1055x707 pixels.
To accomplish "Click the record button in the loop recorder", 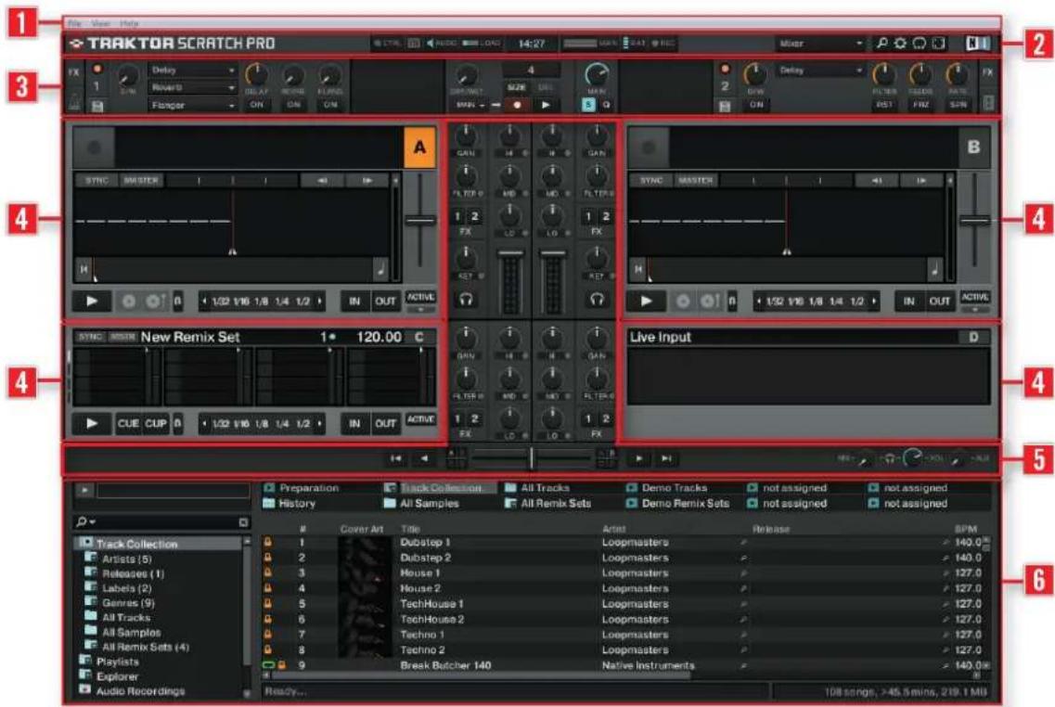I will (517, 105).
